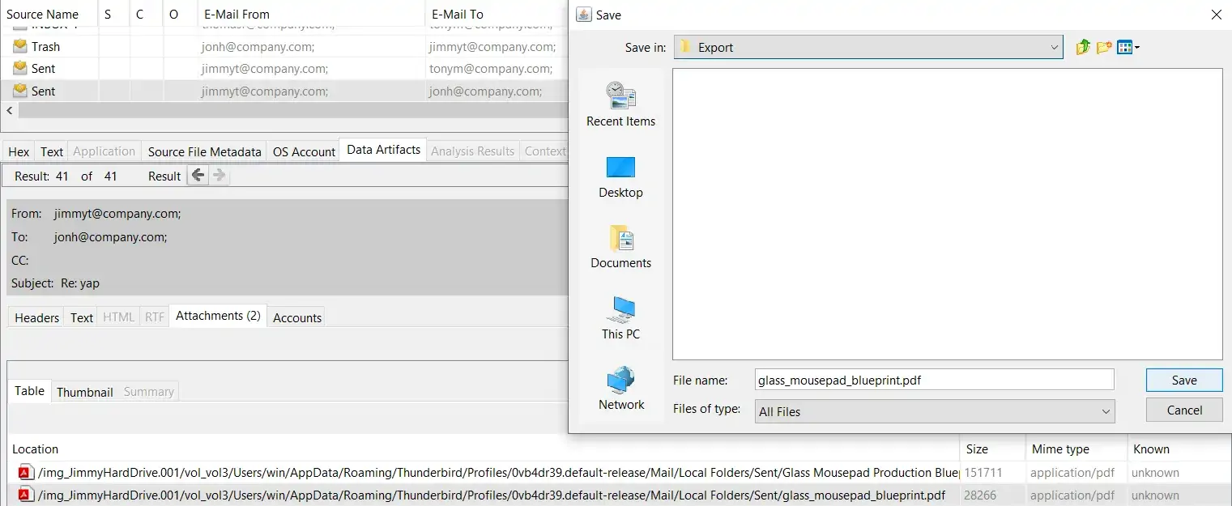
Task: Click the Save button
Action: tap(1183, 380)
